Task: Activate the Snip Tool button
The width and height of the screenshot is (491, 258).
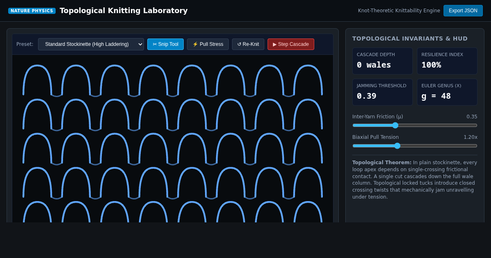Action: pos(165,44)
